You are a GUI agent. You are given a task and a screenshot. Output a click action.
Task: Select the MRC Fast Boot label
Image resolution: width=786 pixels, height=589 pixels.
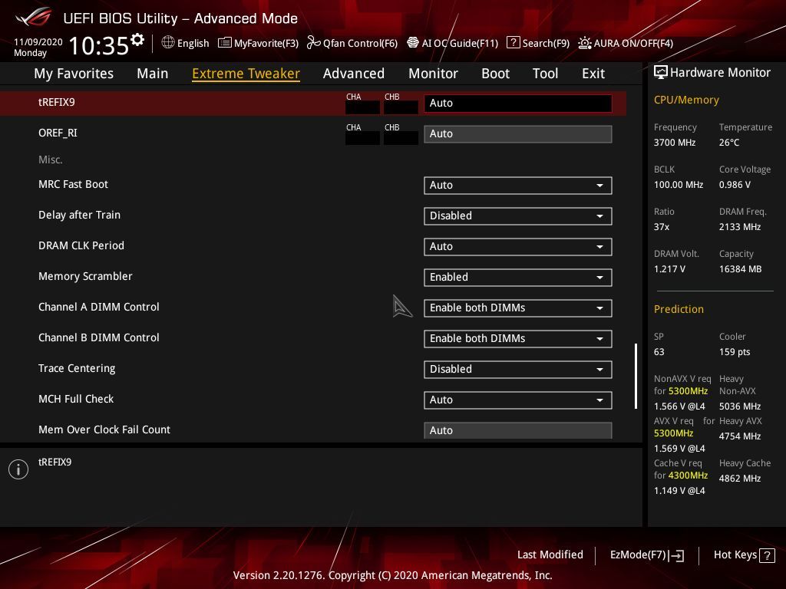pyautogui.click(x=73, y=184)
